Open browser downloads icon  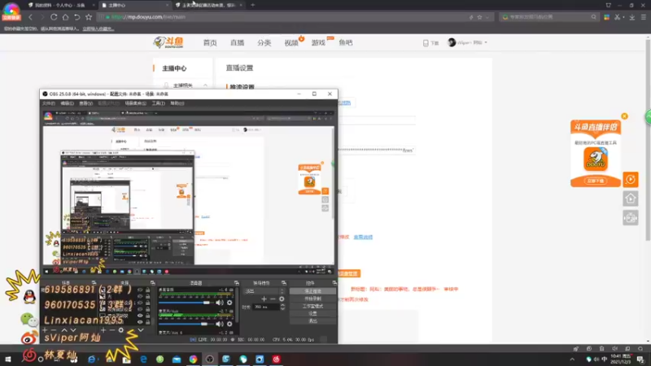tap(632, 17)
